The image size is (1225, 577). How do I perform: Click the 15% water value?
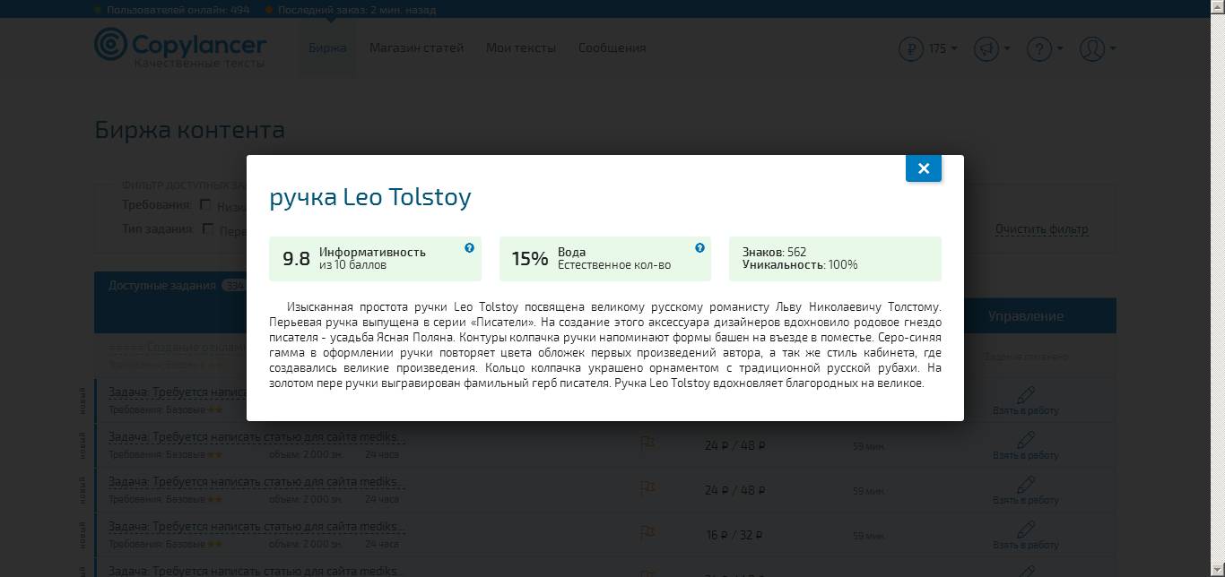529,259
